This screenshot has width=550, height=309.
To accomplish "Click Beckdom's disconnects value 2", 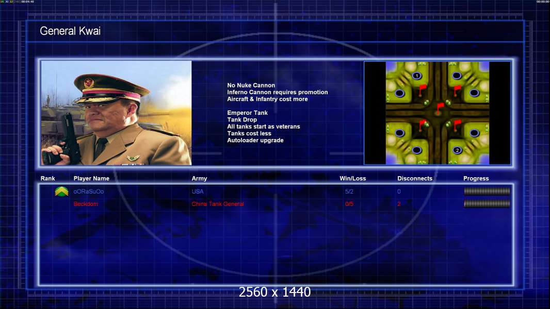I will [x=399, y=204].
